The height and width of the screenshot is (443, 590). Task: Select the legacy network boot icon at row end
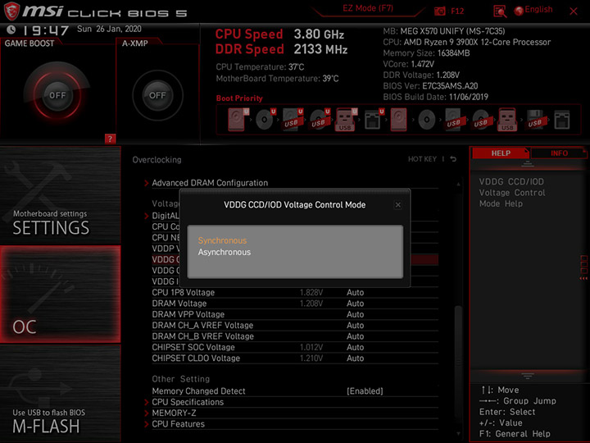[562, 120]
